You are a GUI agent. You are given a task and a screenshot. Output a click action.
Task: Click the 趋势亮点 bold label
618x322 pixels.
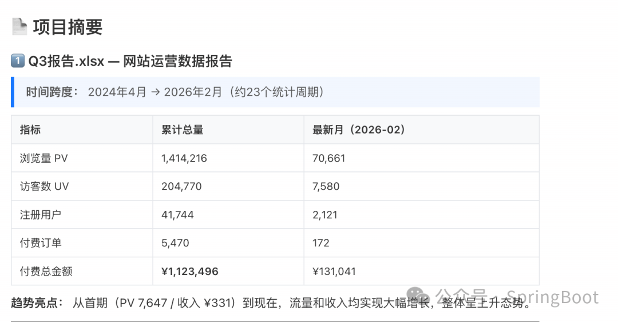pos(37,303)
